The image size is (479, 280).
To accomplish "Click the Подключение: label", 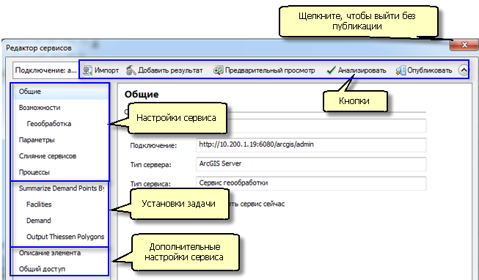I will (153, 146).
